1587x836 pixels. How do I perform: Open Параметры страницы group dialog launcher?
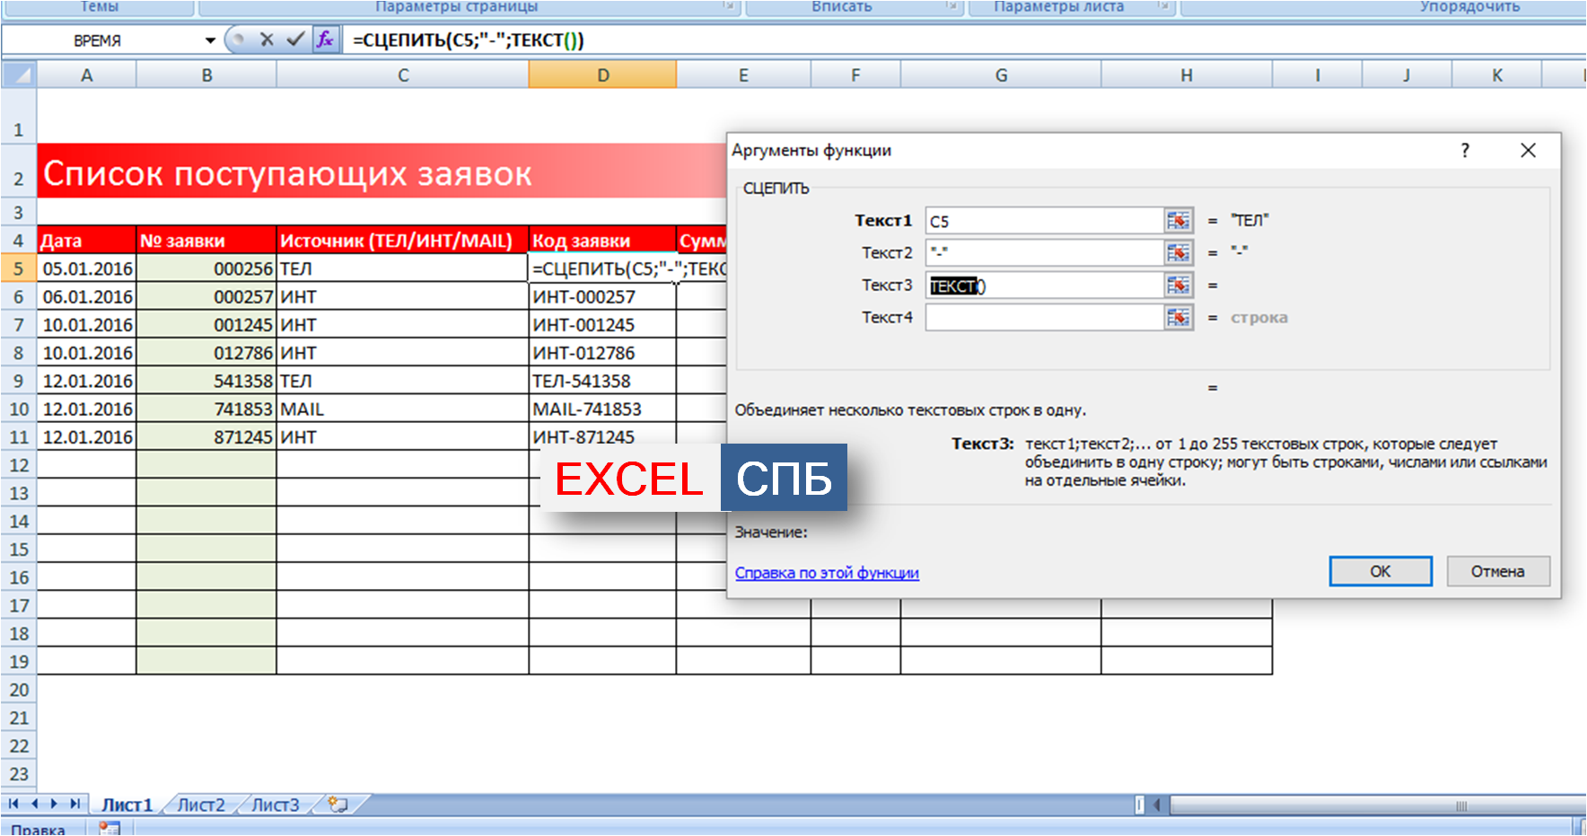click(x=730, y=7)
